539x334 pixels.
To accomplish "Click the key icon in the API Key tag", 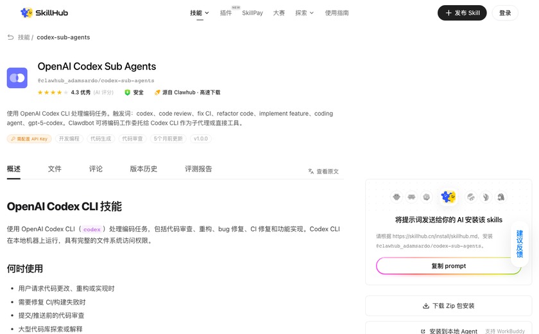I will point(13,139).
